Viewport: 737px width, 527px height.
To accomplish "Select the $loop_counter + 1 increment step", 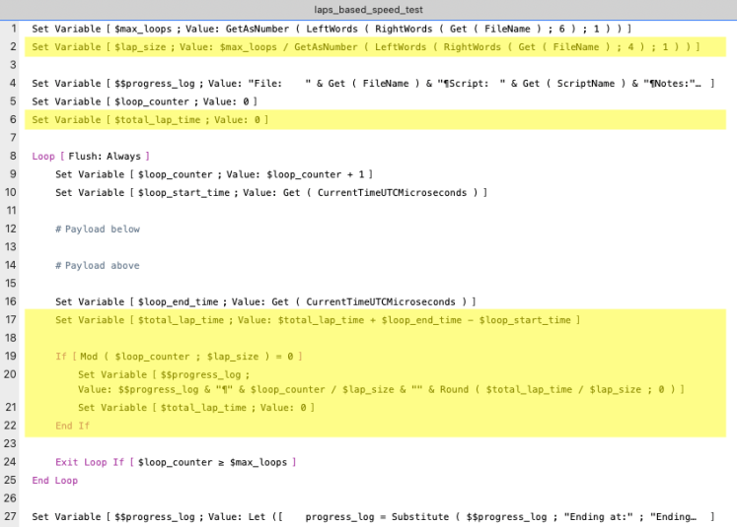I will pos(213,174).
